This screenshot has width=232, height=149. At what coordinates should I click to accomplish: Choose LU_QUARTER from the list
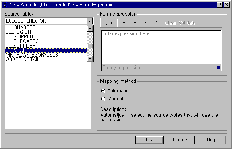[46, 27]
